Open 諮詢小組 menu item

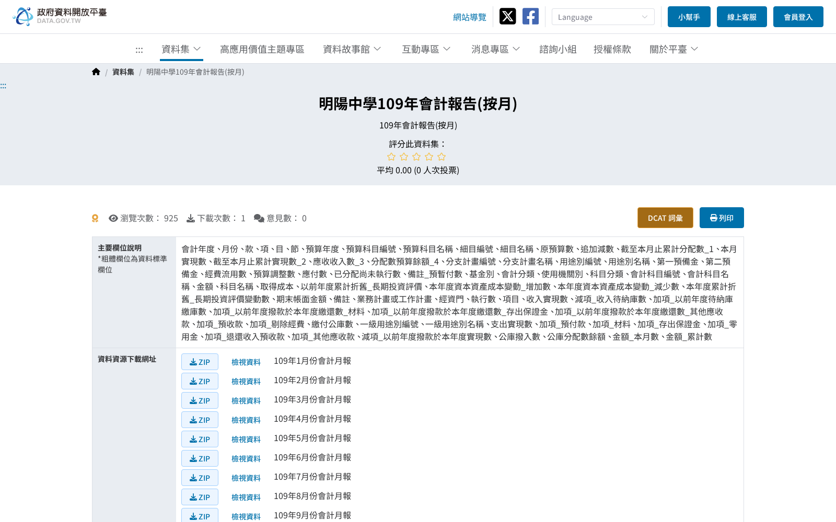coord(558,49)
